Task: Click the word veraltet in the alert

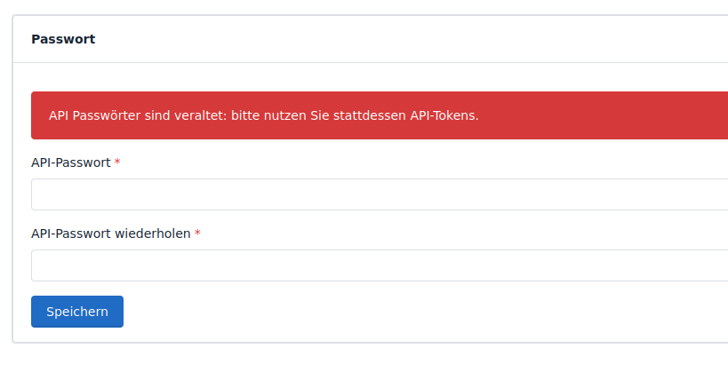Action: 198,115
